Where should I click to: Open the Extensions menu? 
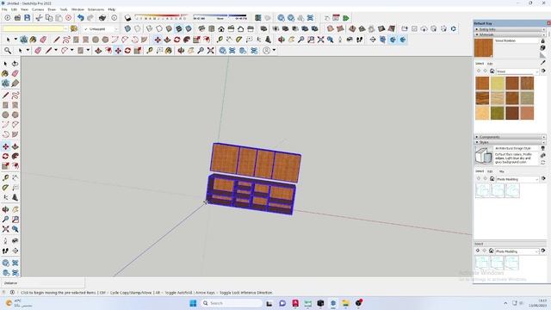point(96,9)
